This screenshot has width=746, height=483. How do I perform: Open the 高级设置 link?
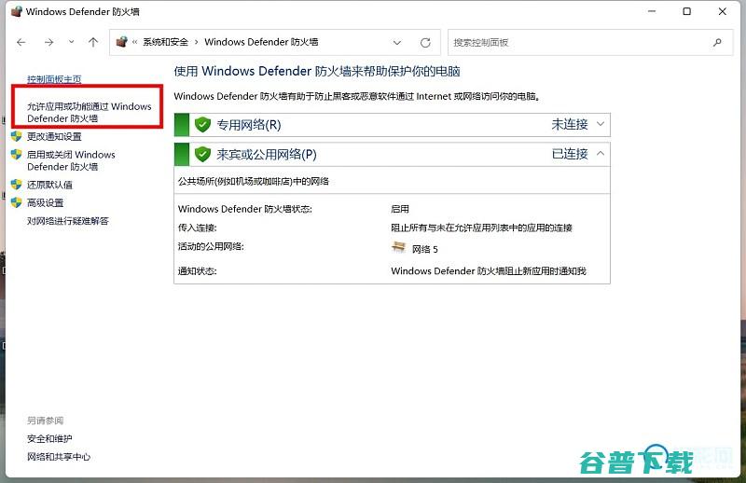click(45, 202)
